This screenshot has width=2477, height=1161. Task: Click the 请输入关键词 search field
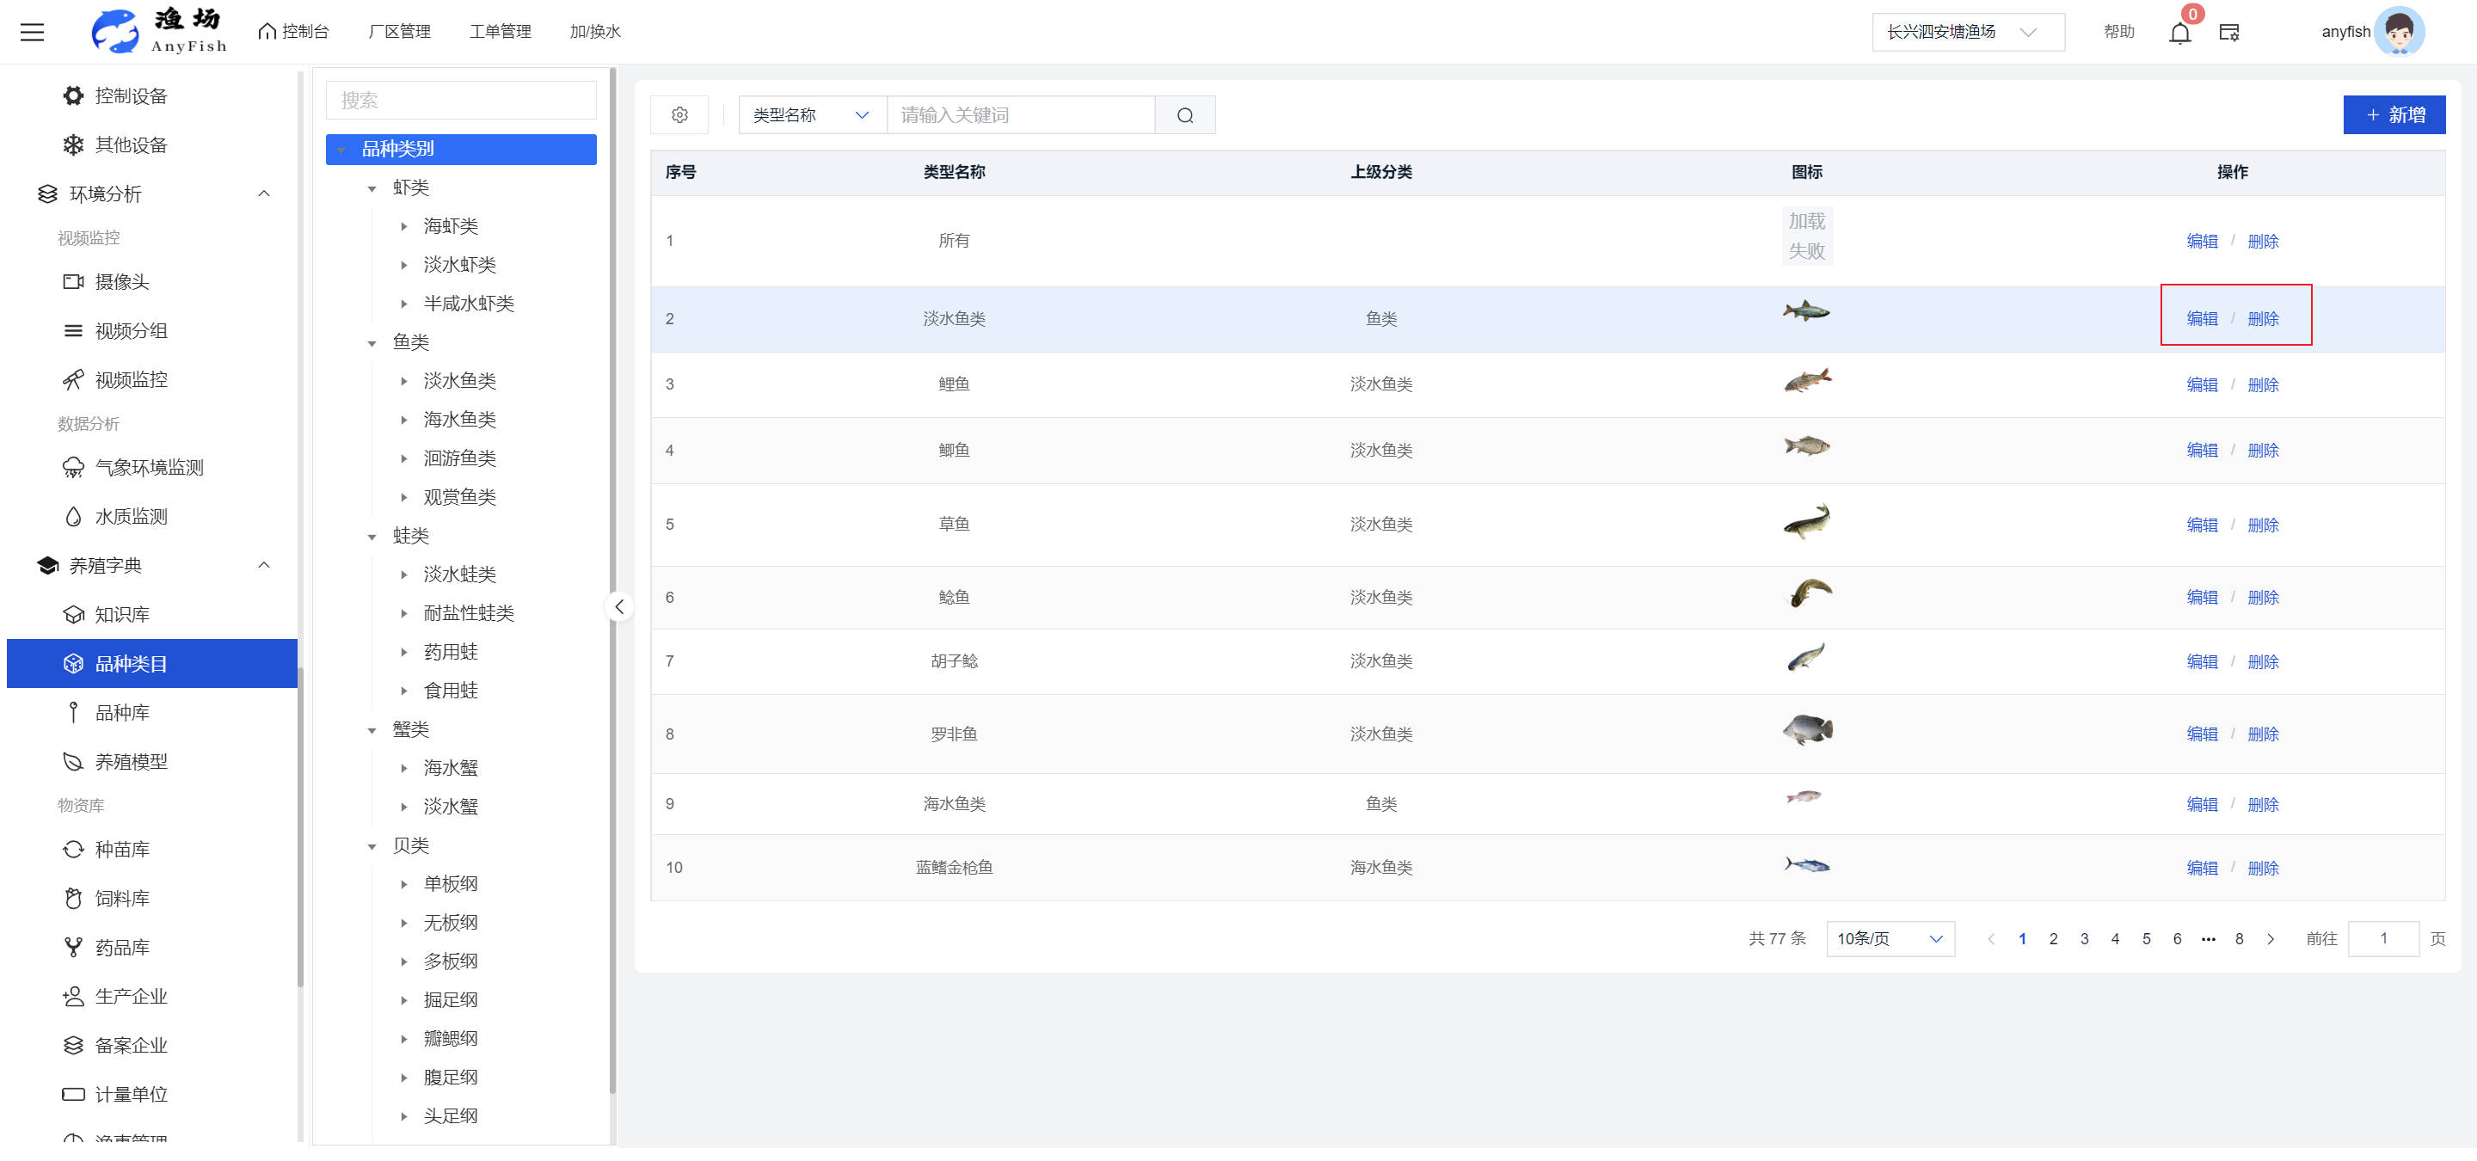pyautogui.click(x=1019, y=115)
